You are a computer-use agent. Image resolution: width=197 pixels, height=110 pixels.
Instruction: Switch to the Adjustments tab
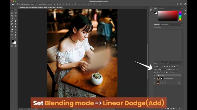[165, 24]
